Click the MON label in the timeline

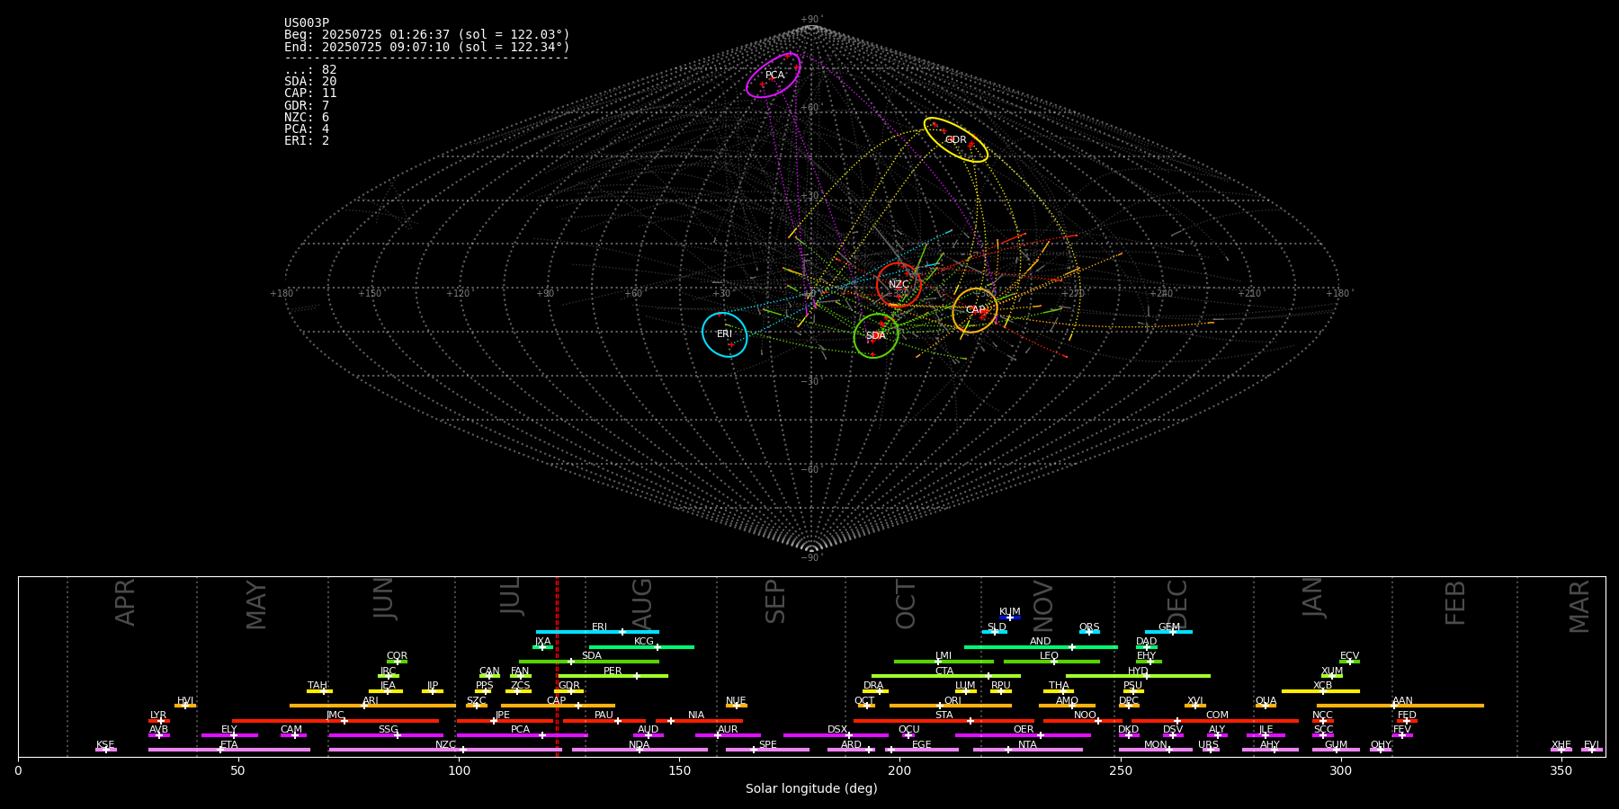(1156, 744)
